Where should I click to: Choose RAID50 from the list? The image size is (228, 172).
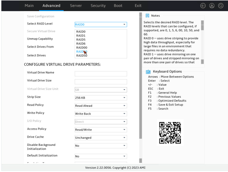tap(82, 56)
